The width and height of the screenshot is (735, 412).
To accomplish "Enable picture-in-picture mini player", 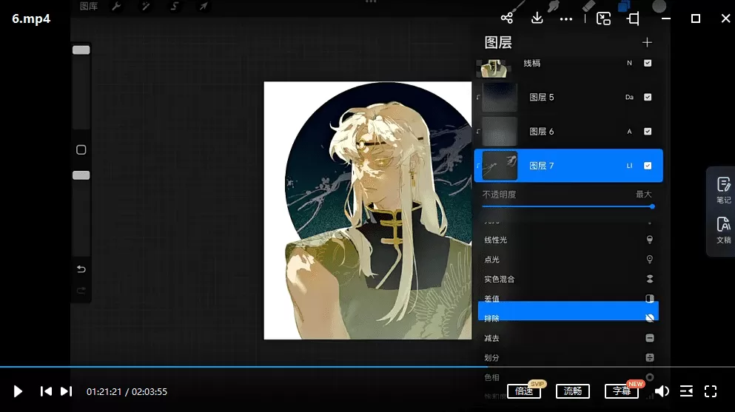I will point(604,18).
